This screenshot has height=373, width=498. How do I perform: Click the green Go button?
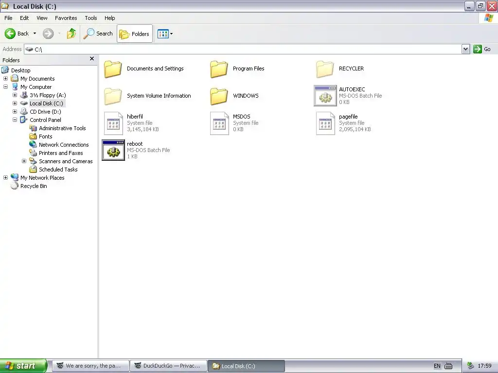point(482,49)
